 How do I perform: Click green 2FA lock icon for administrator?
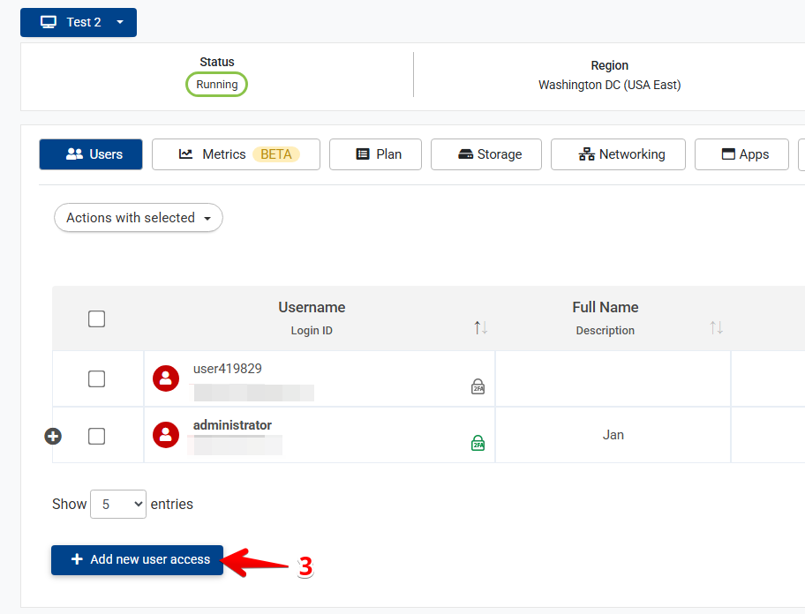coord(478,443)
